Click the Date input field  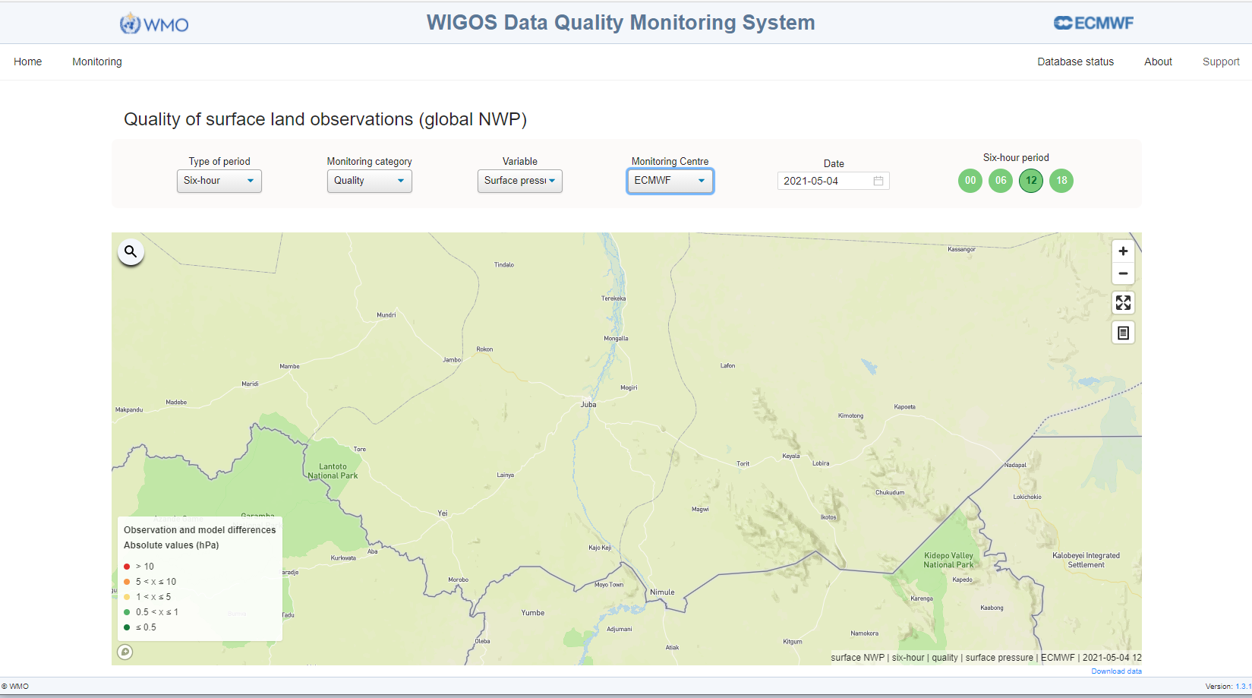(834, 181)
